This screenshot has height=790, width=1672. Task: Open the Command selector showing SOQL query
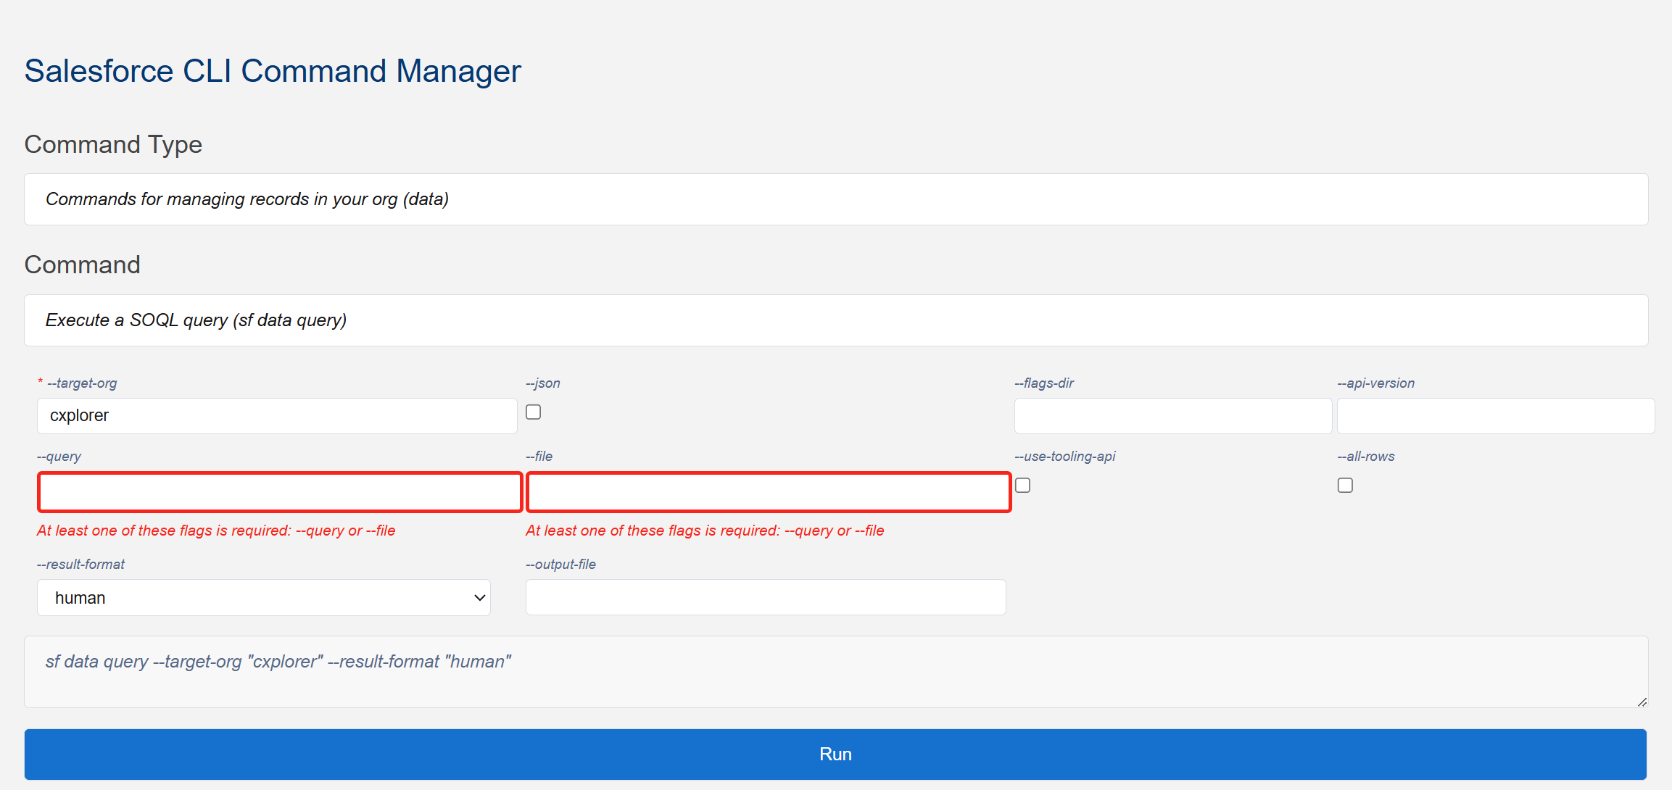pos(835,320)
